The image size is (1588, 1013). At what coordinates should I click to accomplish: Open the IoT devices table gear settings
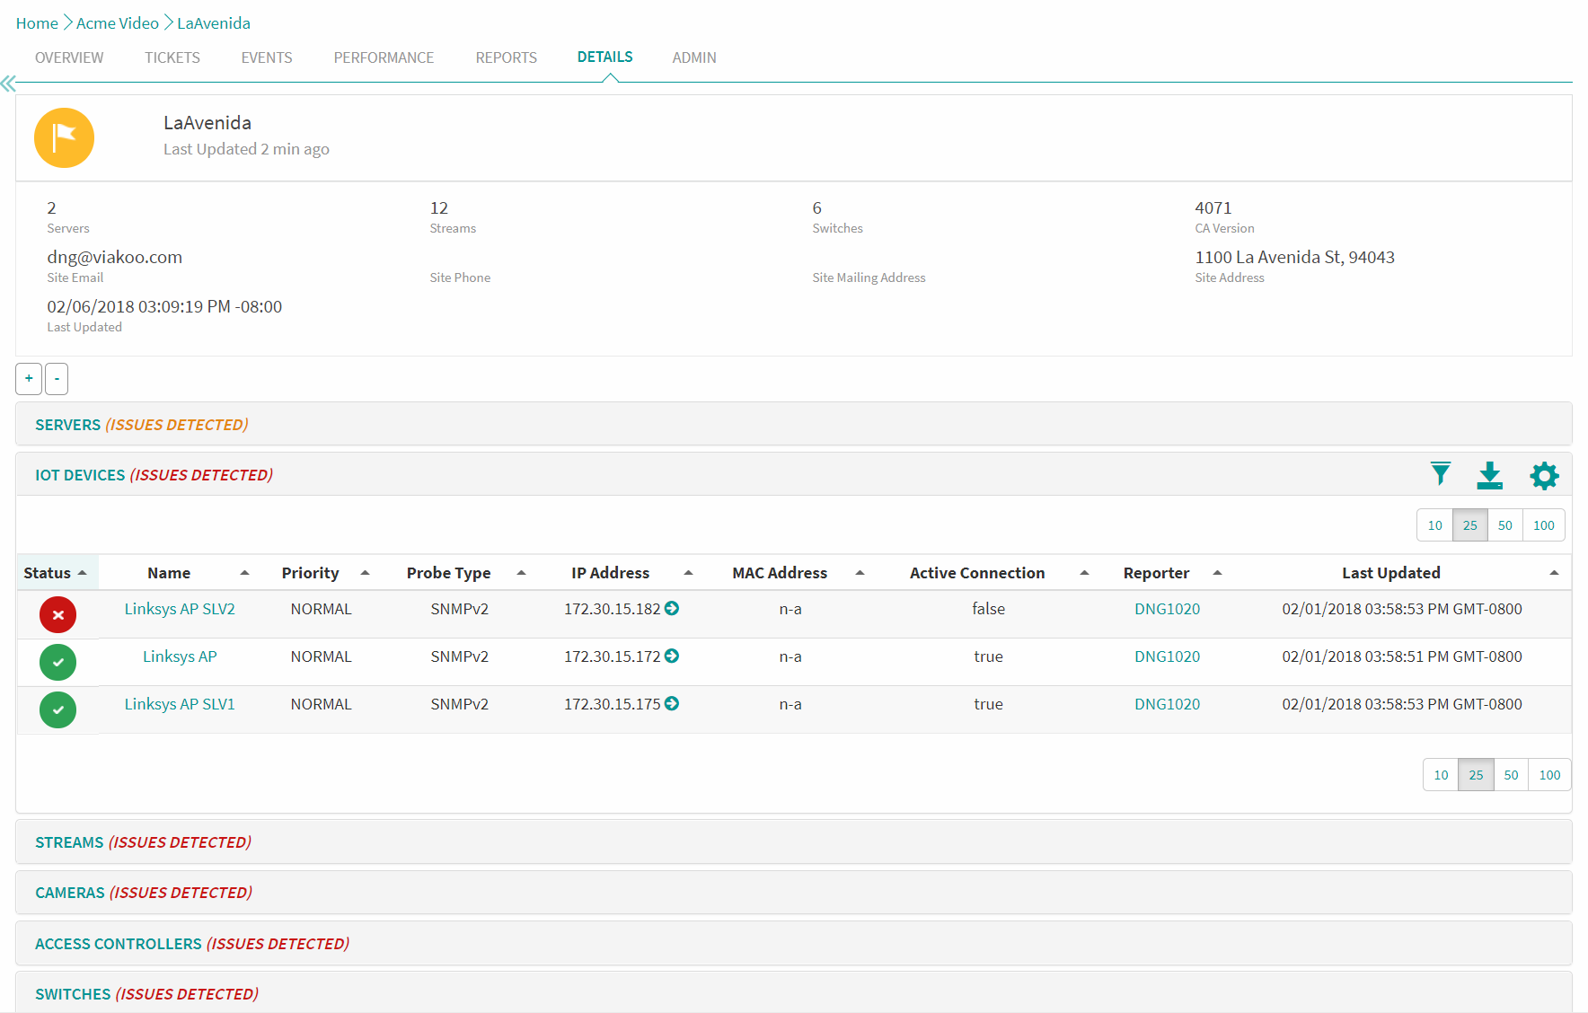point(1544,475)
